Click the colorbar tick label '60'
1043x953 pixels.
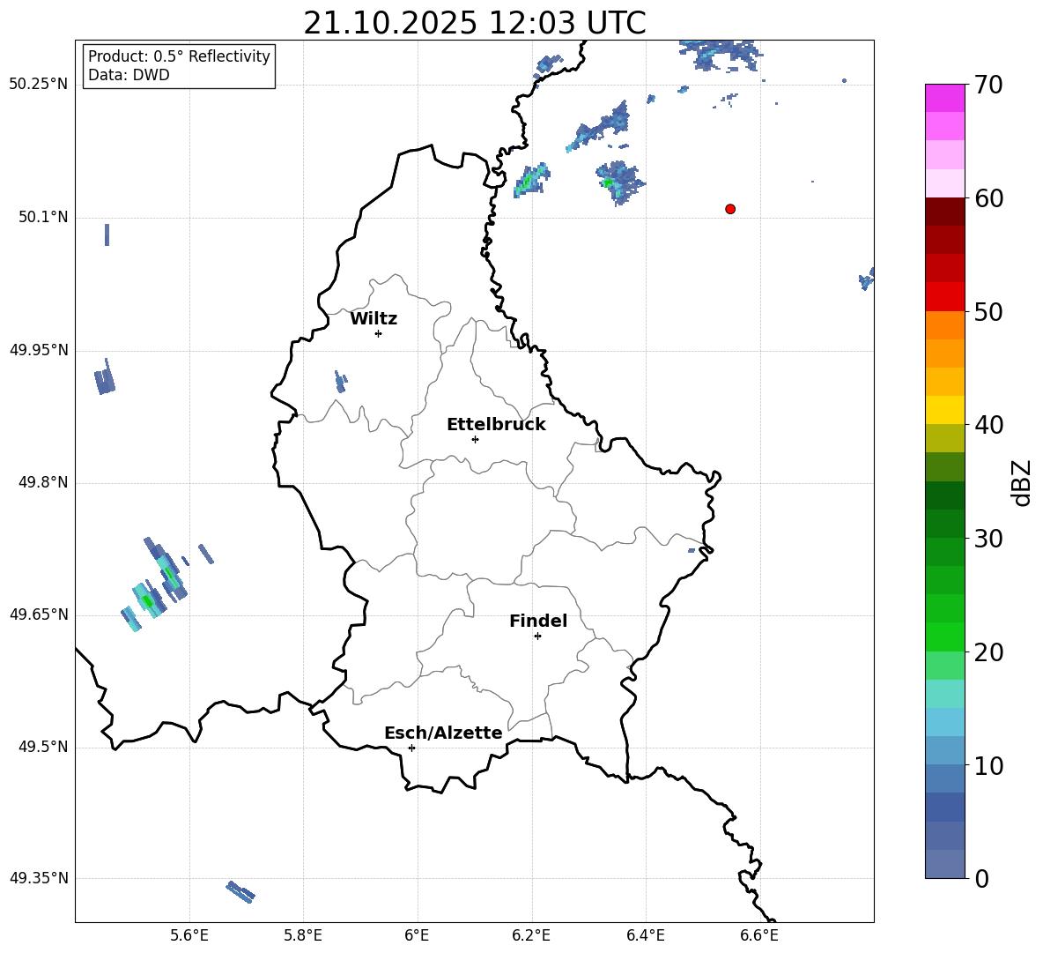click(x=988, y=198)
